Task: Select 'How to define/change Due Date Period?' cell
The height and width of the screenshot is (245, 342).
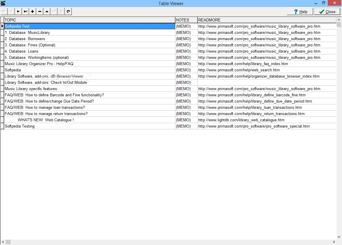Action: [90, 101]
